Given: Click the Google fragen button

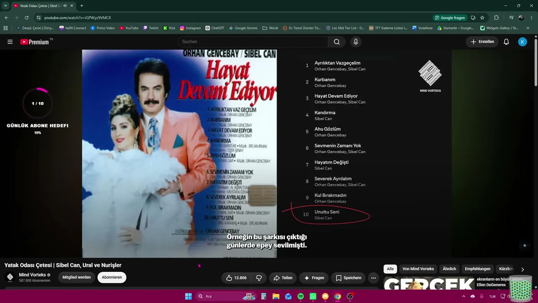Looking at the screenshot, I should [x=450, y=18].
